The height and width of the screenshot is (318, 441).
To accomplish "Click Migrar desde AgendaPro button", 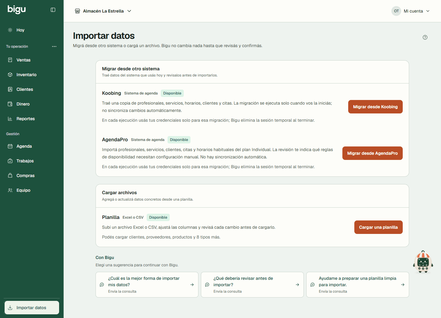I will coord(372,153).
